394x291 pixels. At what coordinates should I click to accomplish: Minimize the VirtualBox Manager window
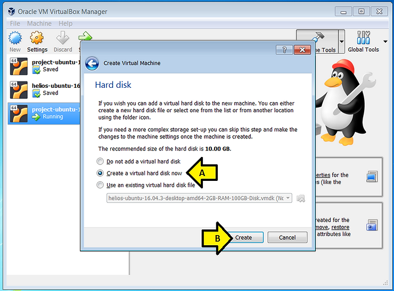coord(343,12)
